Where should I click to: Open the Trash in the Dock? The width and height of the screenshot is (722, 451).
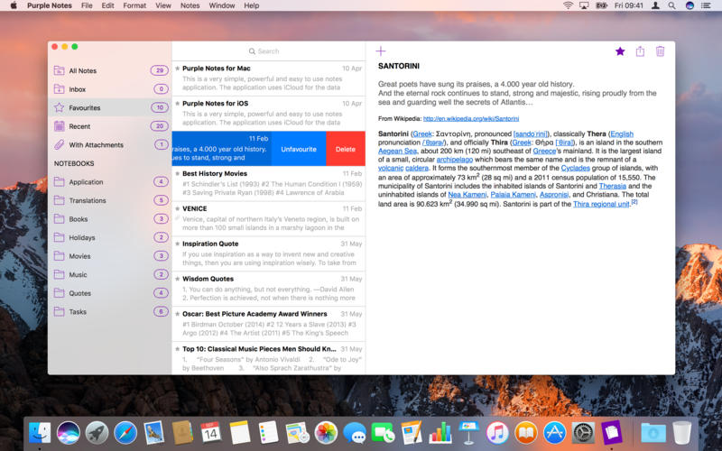coord(682,433)
